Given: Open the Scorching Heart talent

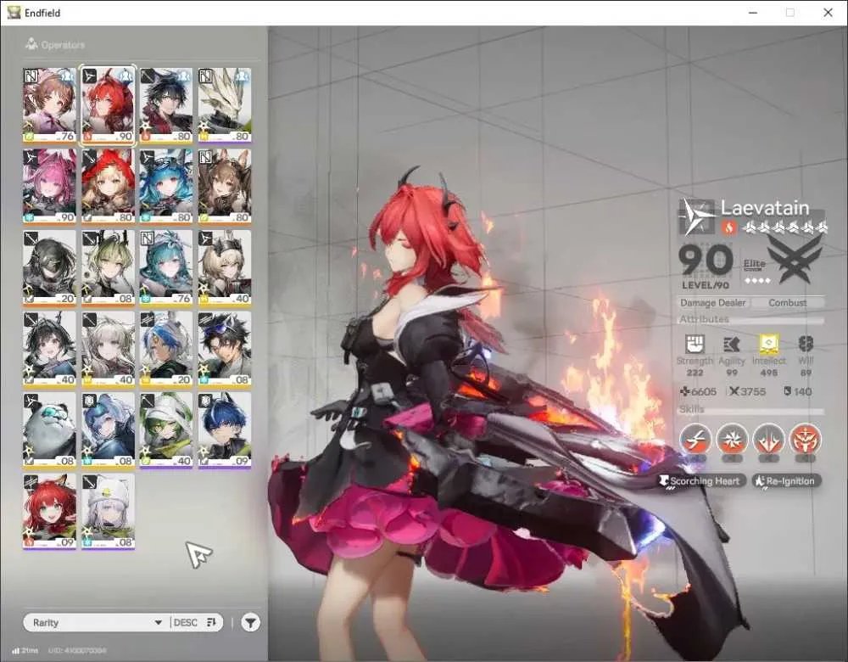Looking at the screenshot, I should pyautogui.click(x=702, y=480).
